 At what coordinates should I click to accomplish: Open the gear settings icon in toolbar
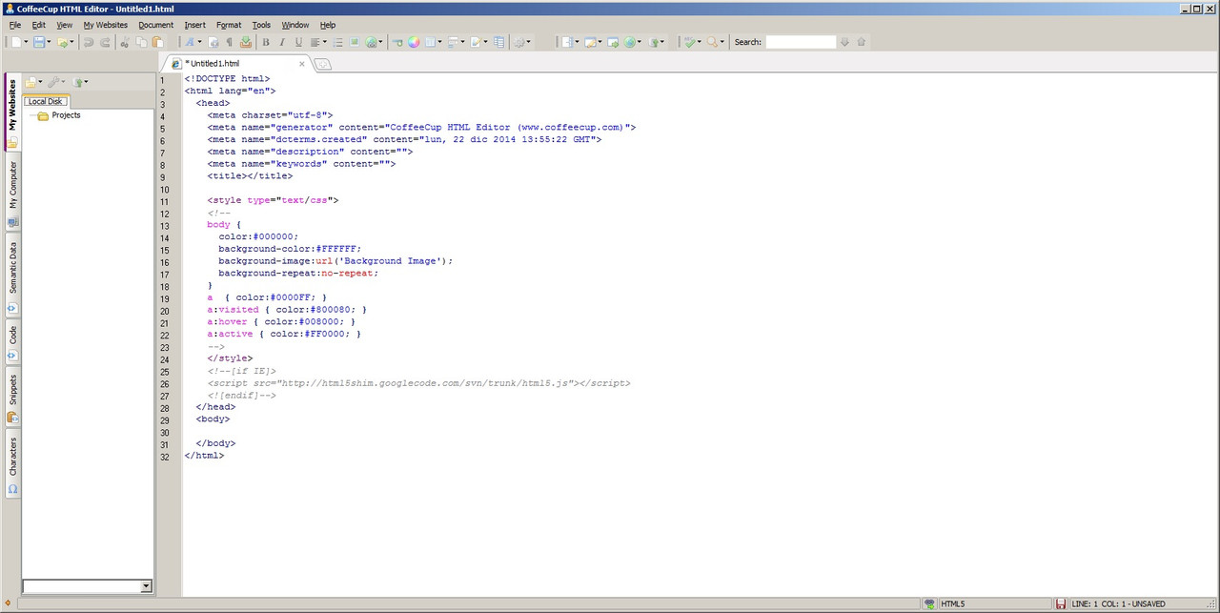click(519, 42)
